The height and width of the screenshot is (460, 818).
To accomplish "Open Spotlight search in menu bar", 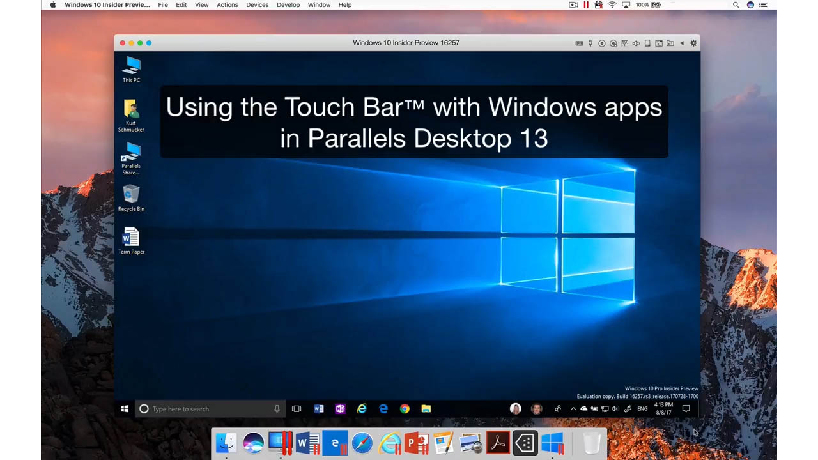I will 736,4.
